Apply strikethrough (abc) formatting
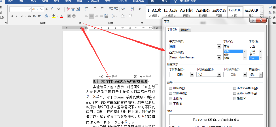This screenshot has height=127, width=276. pos(29,16)
